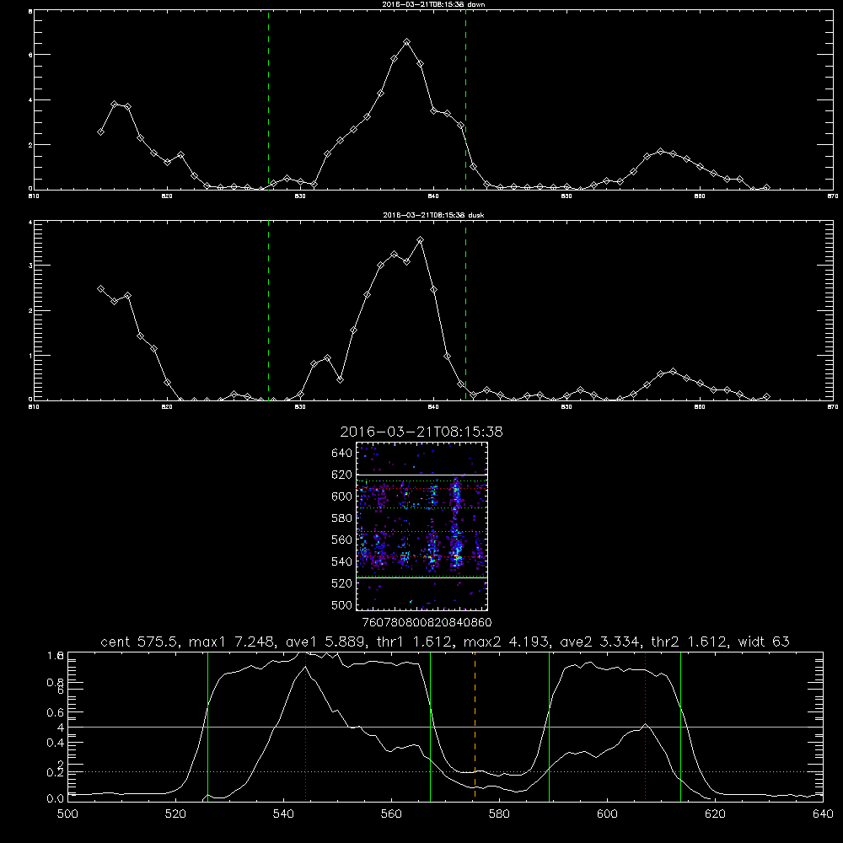Image resolution: width=843 pixels, height=843 pixels.
Task: Click the 0.4 y-axis label in bottom plot
Action: click(56, 743)
